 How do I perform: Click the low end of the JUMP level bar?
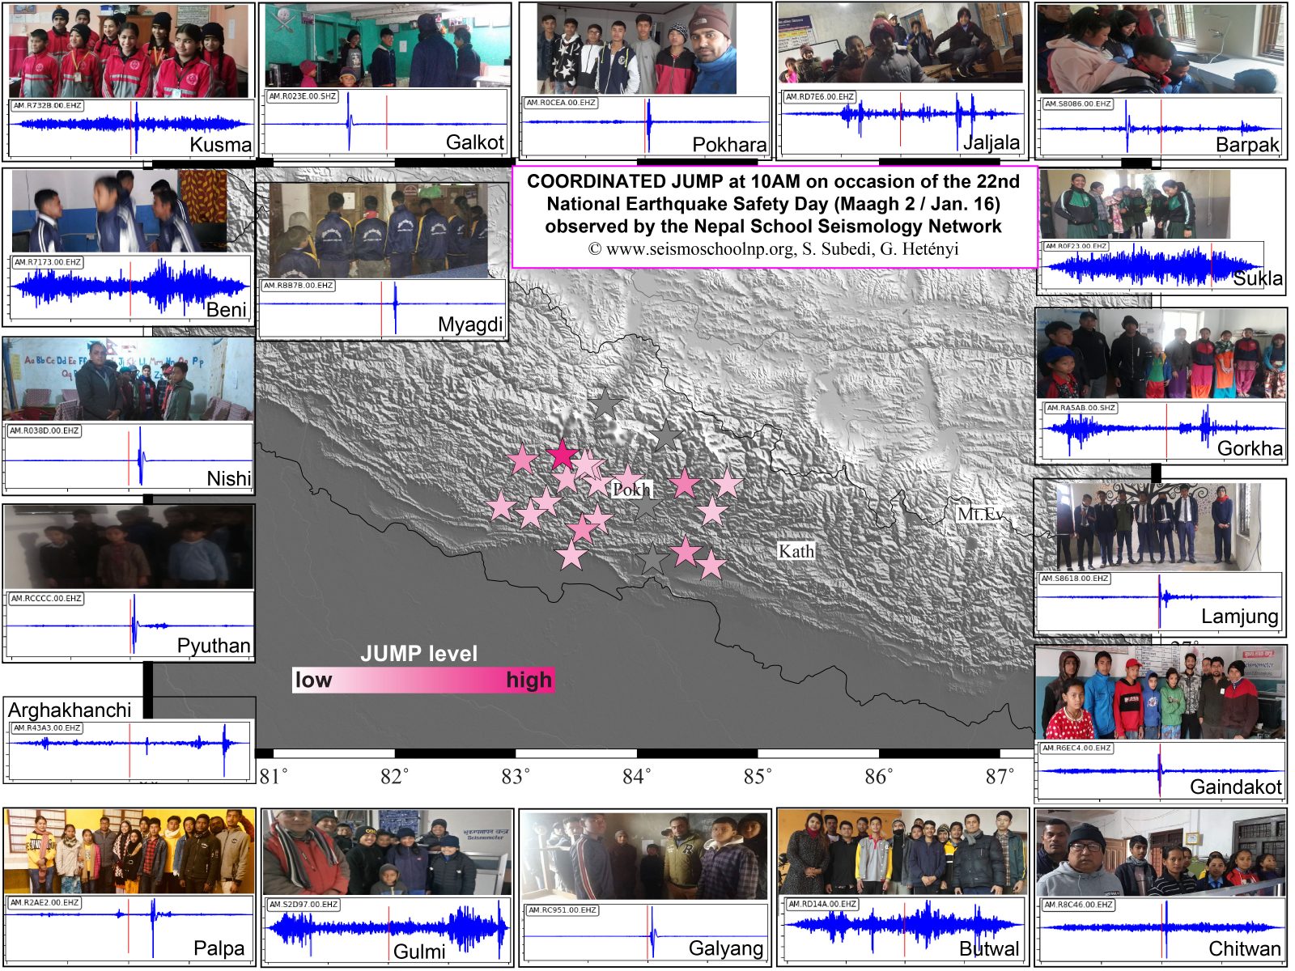313,680
